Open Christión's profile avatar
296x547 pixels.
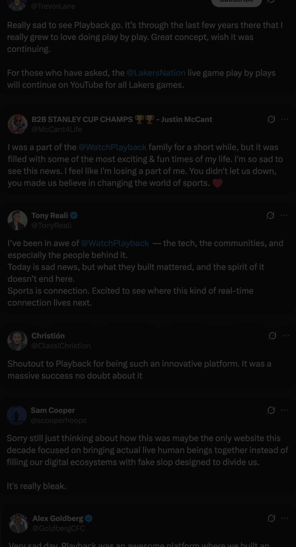click(x=18, y=340)
